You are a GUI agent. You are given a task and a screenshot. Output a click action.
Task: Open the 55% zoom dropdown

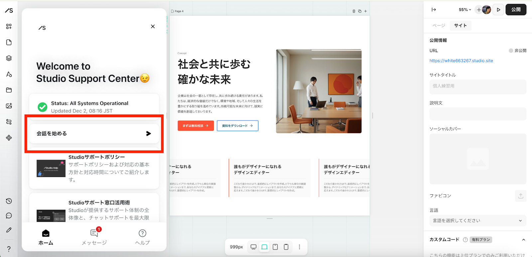point(465,10)
